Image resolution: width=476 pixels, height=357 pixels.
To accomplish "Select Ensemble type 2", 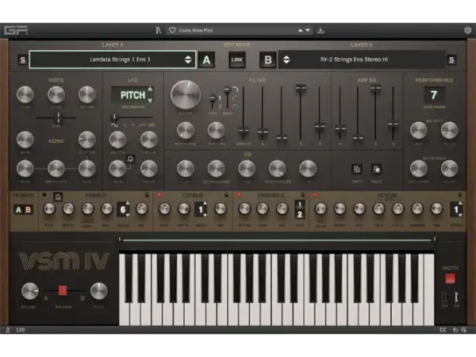I will coord(299,214).
